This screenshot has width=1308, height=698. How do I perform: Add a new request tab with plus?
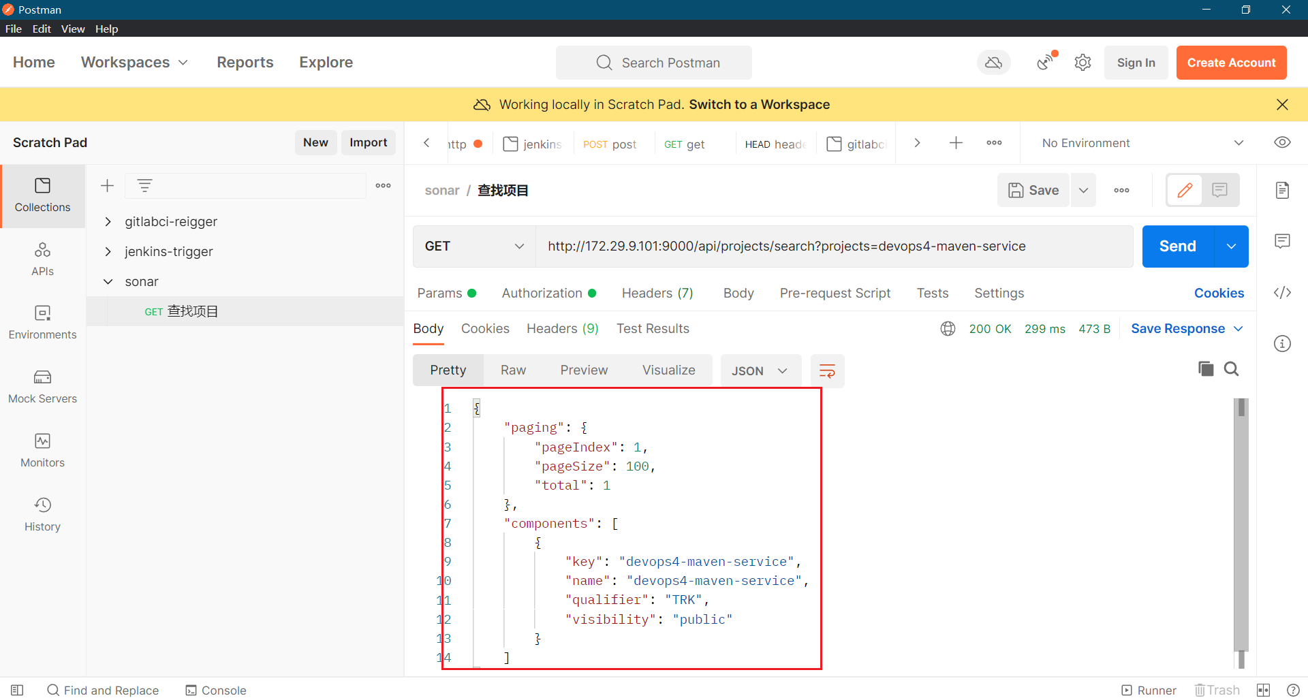(956, 142)
